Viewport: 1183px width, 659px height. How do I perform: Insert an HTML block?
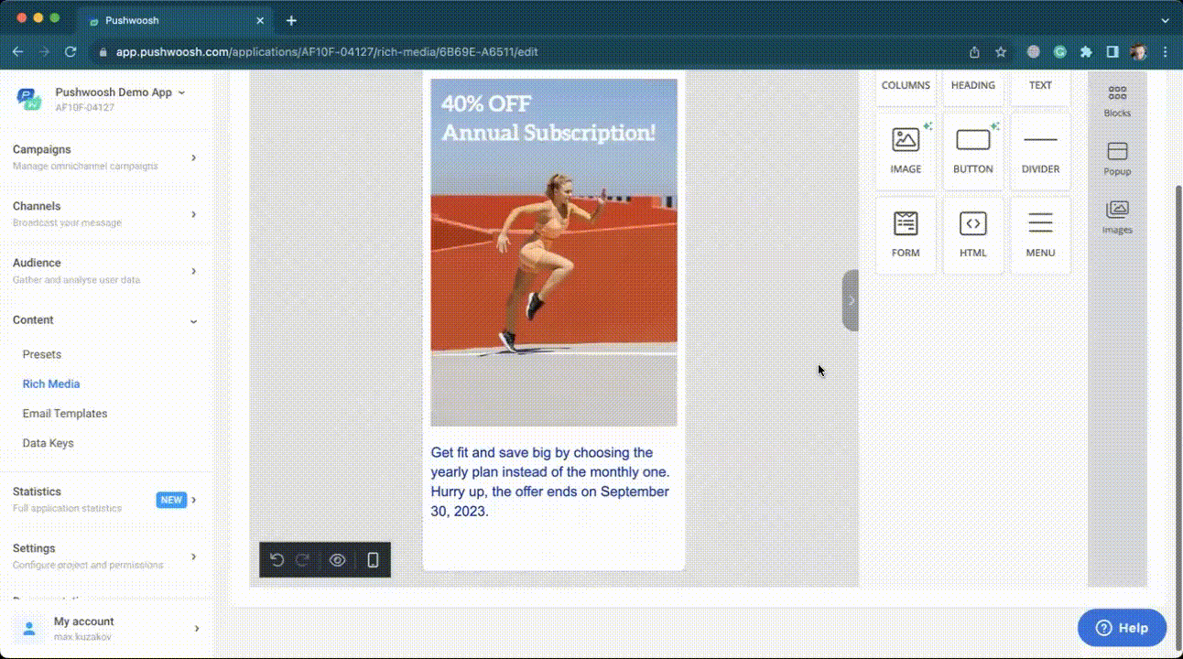point(972,234)
